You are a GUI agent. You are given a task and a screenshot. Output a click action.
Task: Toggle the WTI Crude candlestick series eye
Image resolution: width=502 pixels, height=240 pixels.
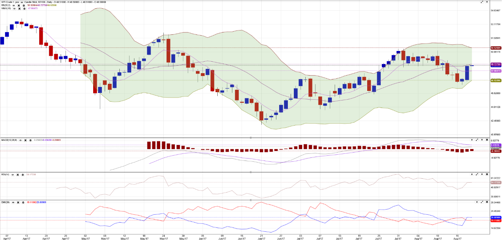coord(22,2)
